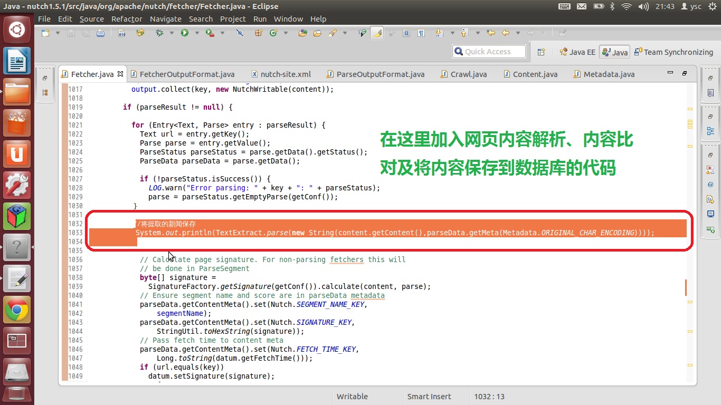Viewport: 721px width, 405px height.
Task: Open the Back history dropdown arrow
Action: tap(518, 33)
